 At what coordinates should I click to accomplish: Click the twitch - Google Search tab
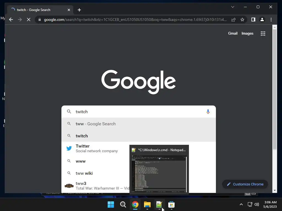pyautogui.click(x=40, y=10)
